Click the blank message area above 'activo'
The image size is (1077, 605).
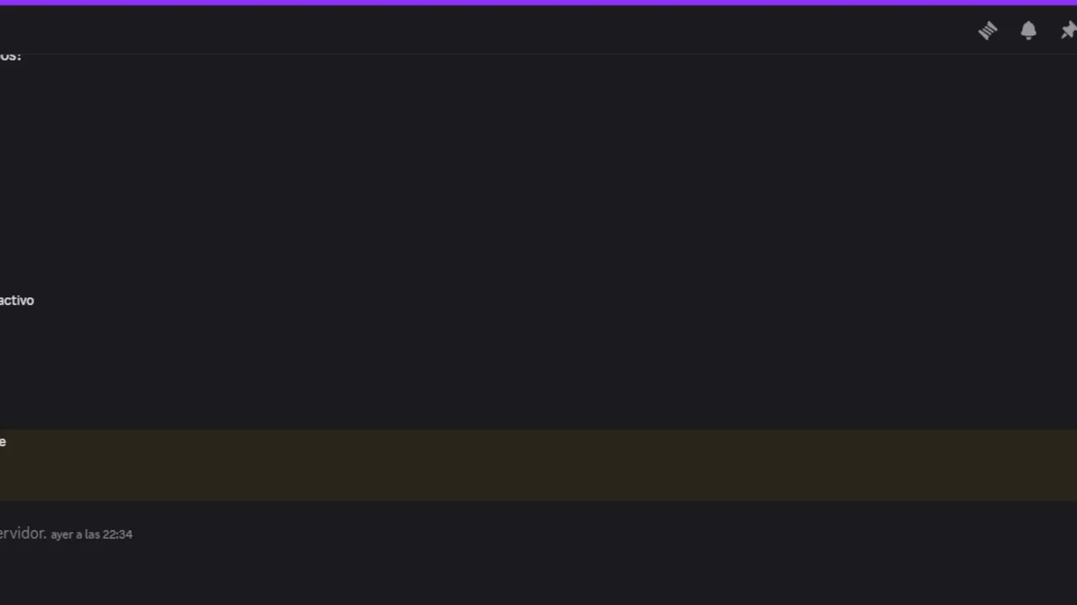pyautogui.click(x=538, y=176)
